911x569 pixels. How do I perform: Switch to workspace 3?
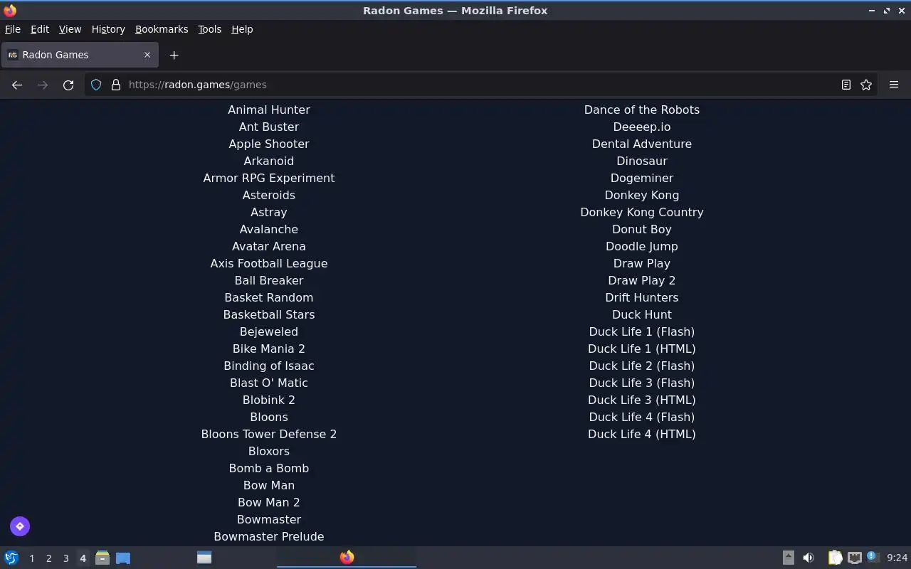(65, 558)
